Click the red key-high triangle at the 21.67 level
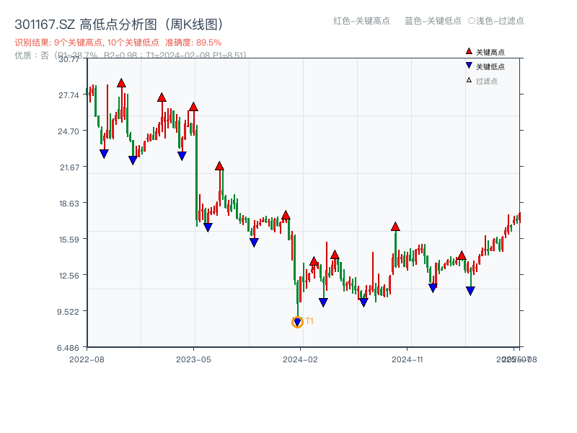The image size is (577, 433). point(219,166)
